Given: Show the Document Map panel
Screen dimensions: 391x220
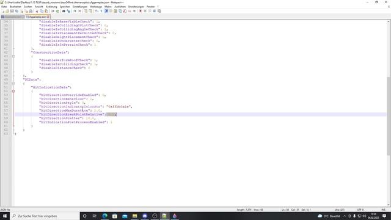Looking at the screenshot, I should pos(115,11).
